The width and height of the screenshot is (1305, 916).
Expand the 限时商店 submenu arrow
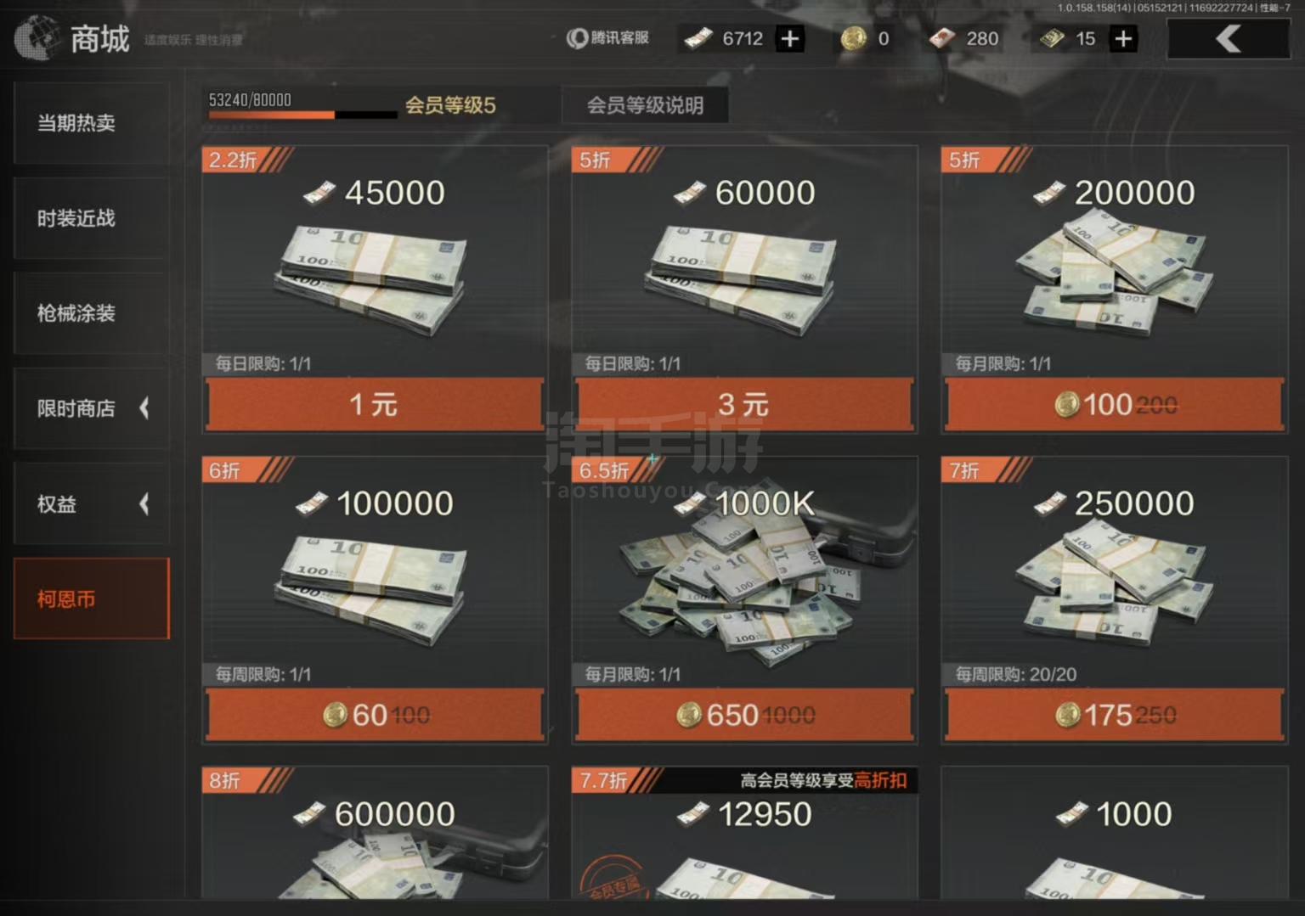coord(144,408)
